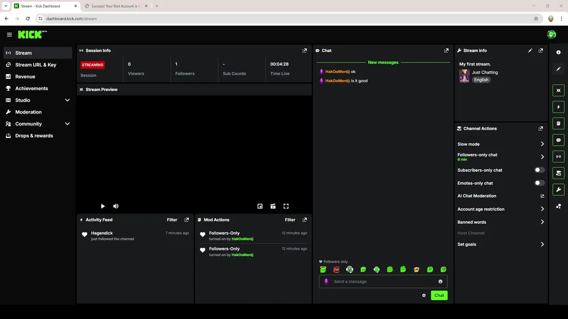Open Drops & rewards page

pos(38,136)
